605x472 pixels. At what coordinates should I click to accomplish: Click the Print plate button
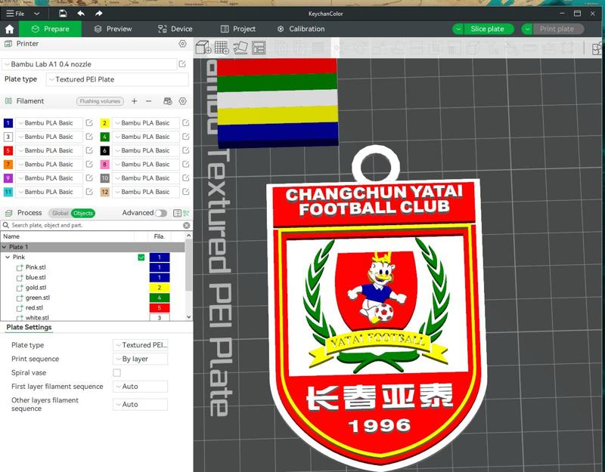[557, 29]
